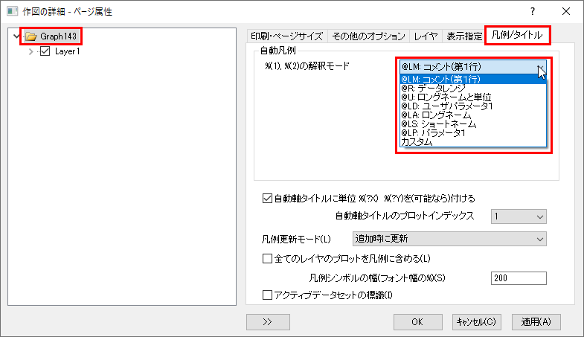The width and height of the screenshot is (584, 337).
Task: Choose @U: ロングネームと単位 option
Action: click(472, 97)
